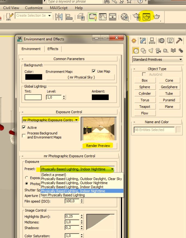Viewport: 186px width, 238px height.
Task: Select the Photographic Exposure radio button
Action: click(27, 184)
